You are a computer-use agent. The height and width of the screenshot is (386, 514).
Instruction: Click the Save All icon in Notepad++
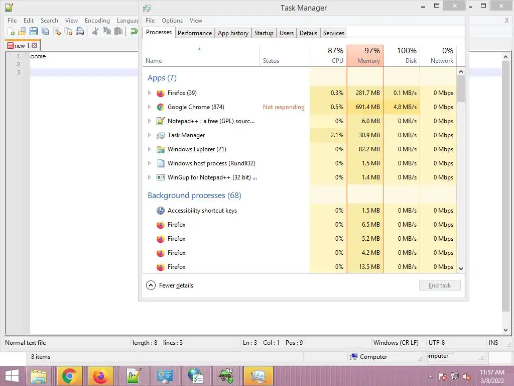click(45, 32)
